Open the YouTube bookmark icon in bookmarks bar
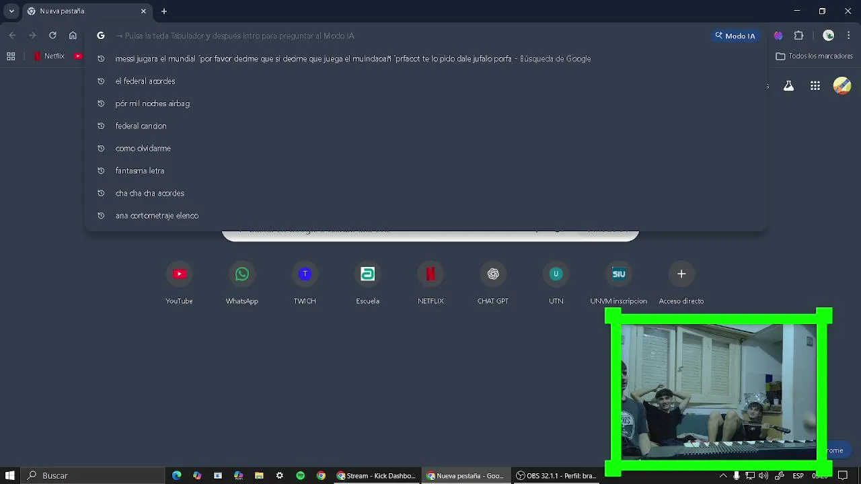This screenshot has width=861, height=484. 78,56
